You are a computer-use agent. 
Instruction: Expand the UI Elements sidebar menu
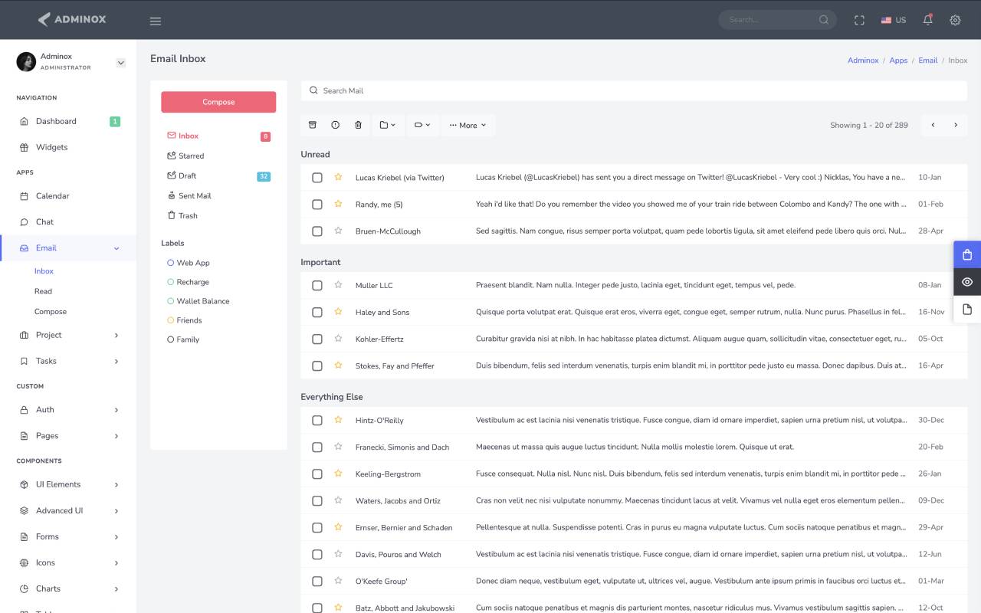[x=68, y=484]
